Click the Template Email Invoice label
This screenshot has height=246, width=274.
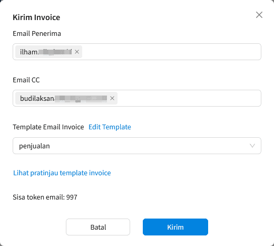48,127
